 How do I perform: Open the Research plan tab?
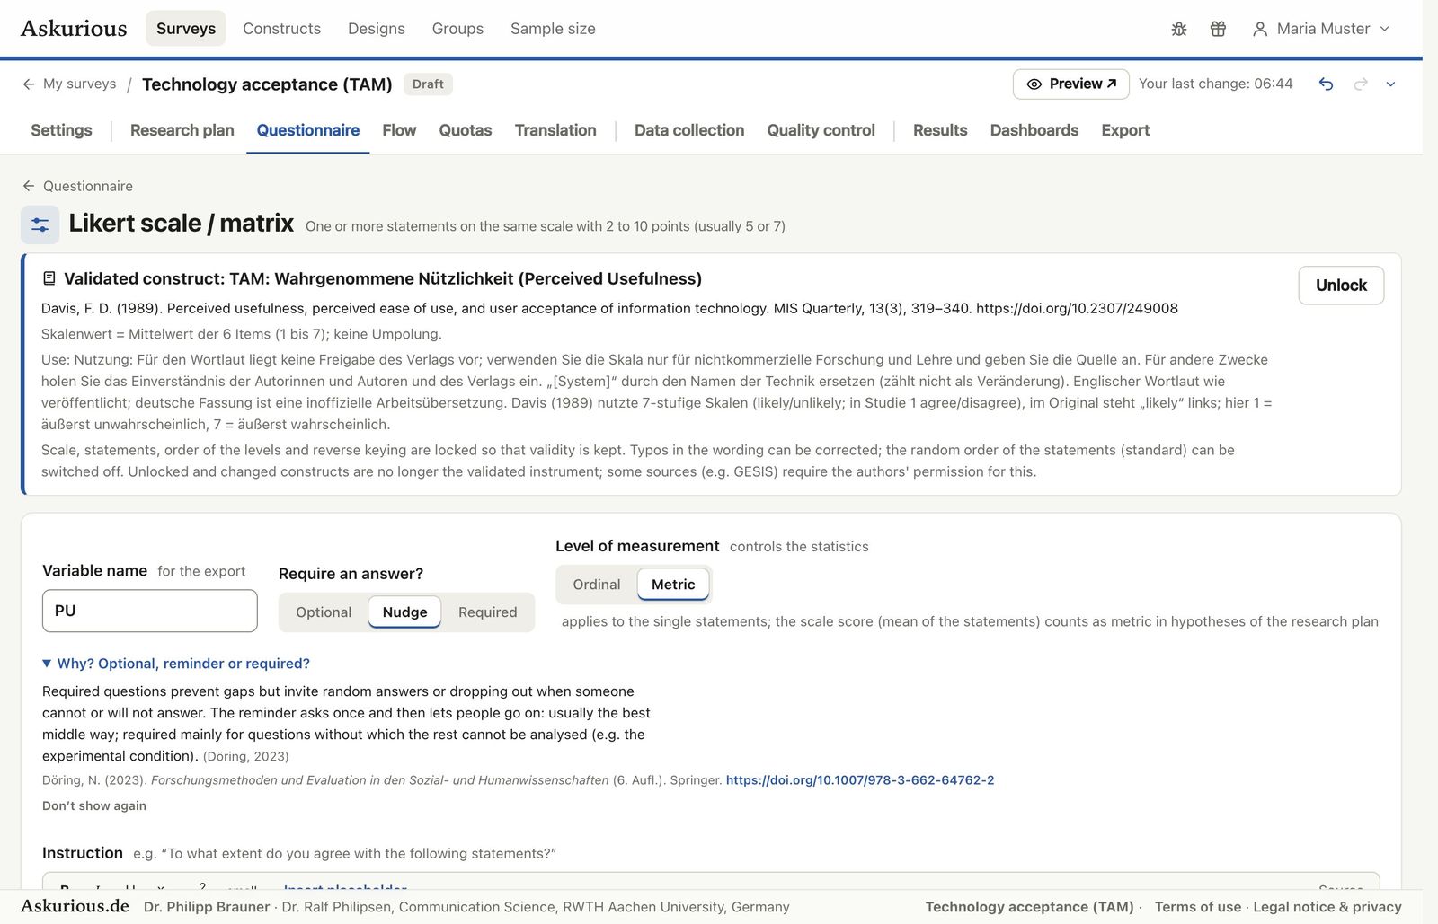(182, 130)
